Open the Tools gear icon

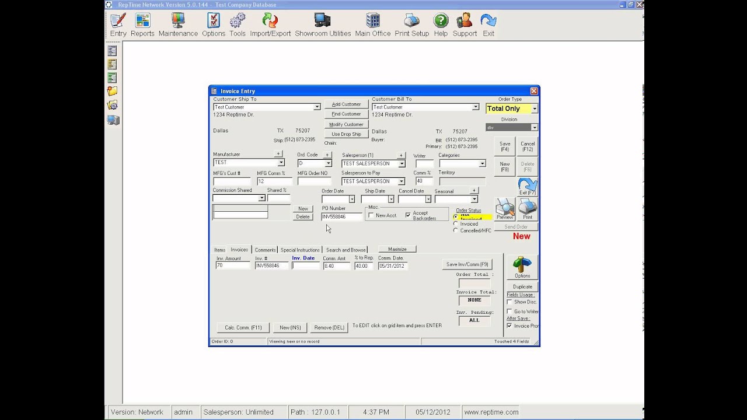tap(238, 25)
